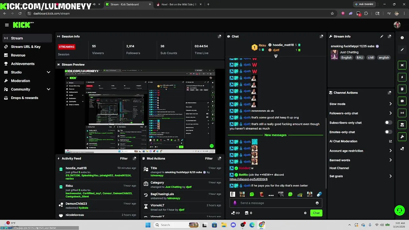Click the purple microphone icon in chat input
The width and height of the screenshot is (409, 230).
pos(235,203)
